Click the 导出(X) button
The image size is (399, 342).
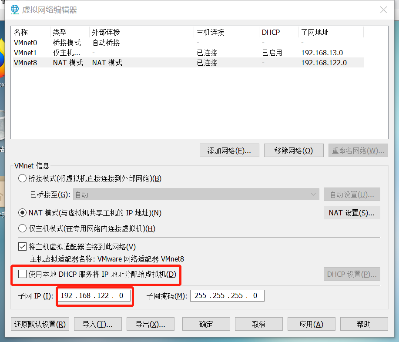[151, 324]
